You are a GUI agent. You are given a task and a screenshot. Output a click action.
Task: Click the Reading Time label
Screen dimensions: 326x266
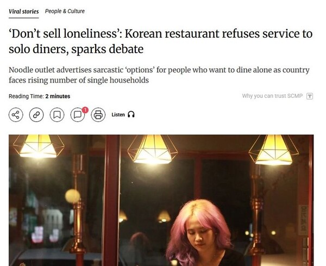tap(26, 96)
